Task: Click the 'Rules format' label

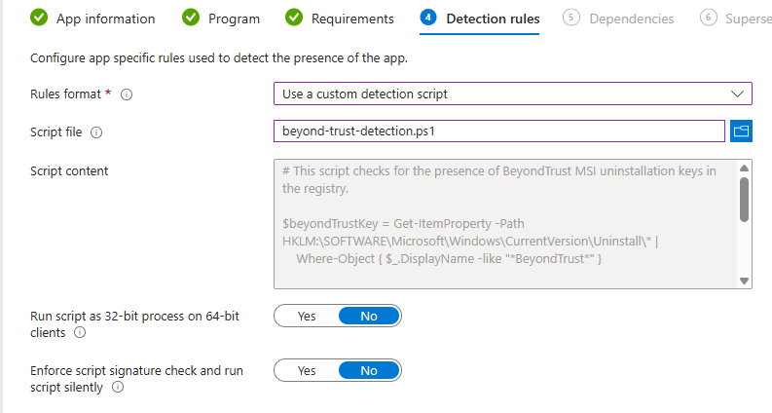Action: click(65, 94)
